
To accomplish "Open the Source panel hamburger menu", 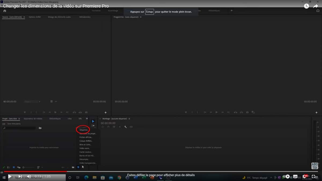I will click(x=24, y=17).
